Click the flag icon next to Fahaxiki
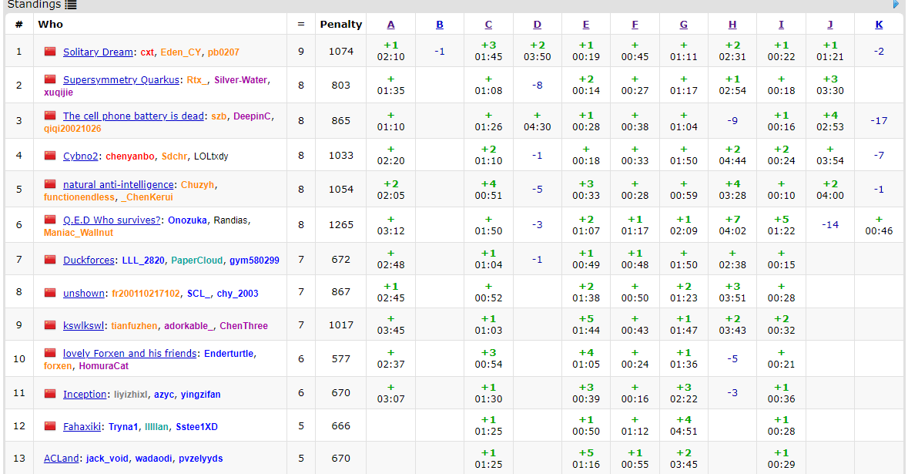This screenshot has width=908, height=474. pos(50,425)
